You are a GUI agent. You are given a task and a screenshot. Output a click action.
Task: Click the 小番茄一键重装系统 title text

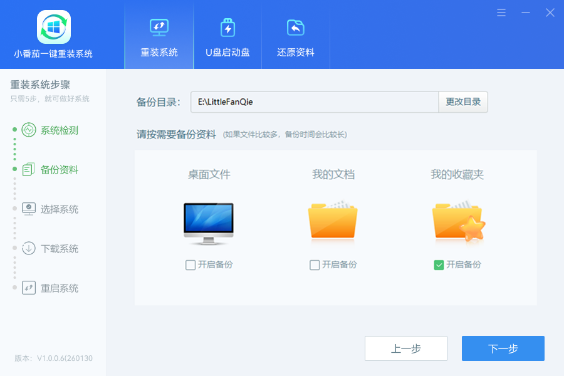coord(53,54)
